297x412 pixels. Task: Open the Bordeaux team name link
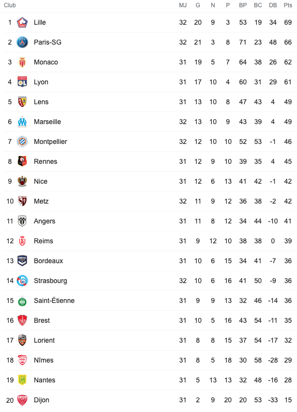pyautogui.click(x=48, y=261)
